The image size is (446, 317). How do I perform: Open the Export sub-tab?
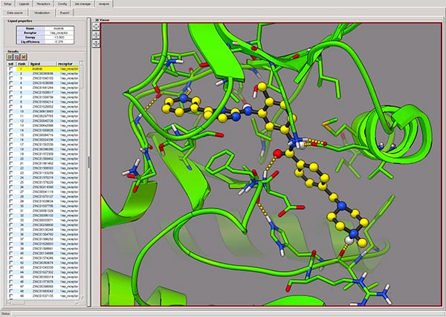65,13
